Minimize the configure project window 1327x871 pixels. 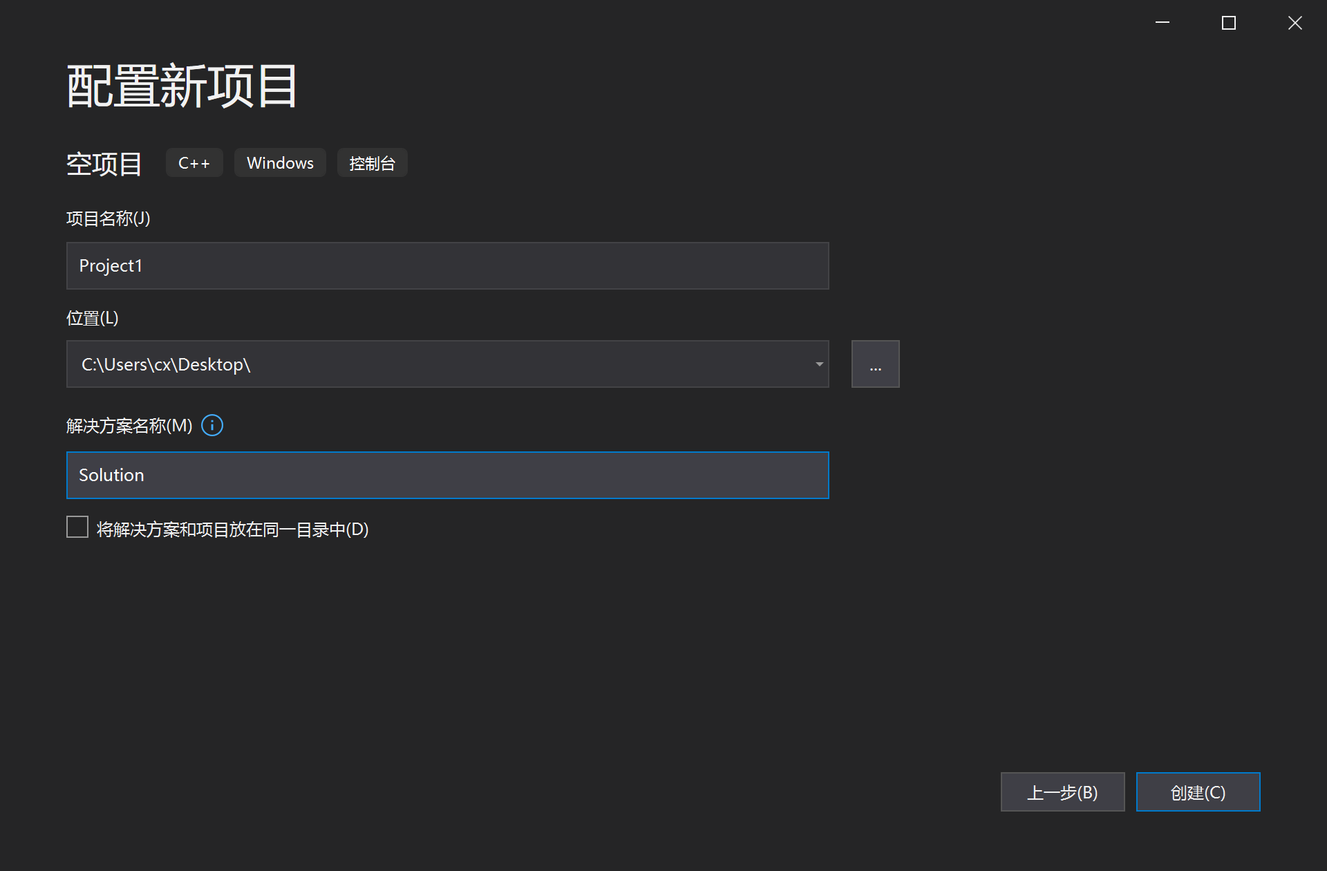(x=1163, y=23)
